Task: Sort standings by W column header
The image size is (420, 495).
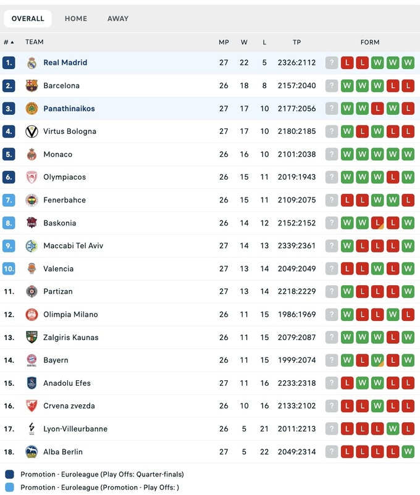Action: (x=244, y=42)
